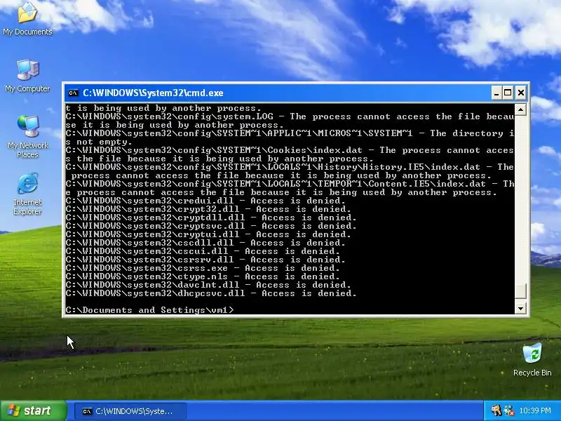The width and height of the screenshot is (561, 421).
Task: Click the APPLIC~1\MICROS~1 directory error line
Action: (290, 138)
